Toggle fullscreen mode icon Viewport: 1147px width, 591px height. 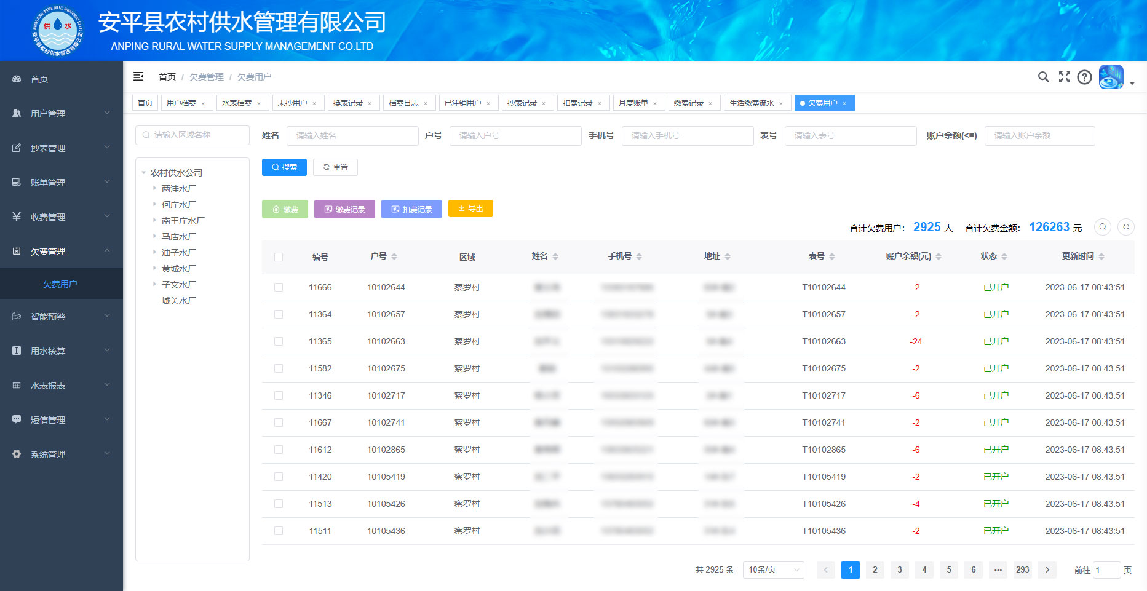(x=1064, y=77)
